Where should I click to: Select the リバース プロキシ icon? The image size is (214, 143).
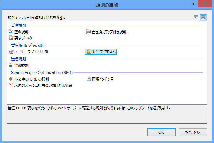[x=89, y=52]
